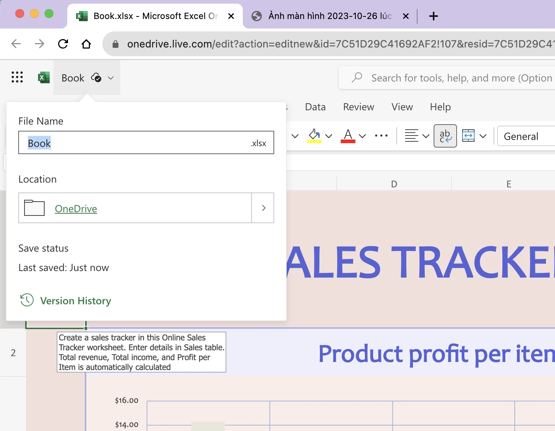Select column D header
The image size is (555, 431).
(394, 184)
